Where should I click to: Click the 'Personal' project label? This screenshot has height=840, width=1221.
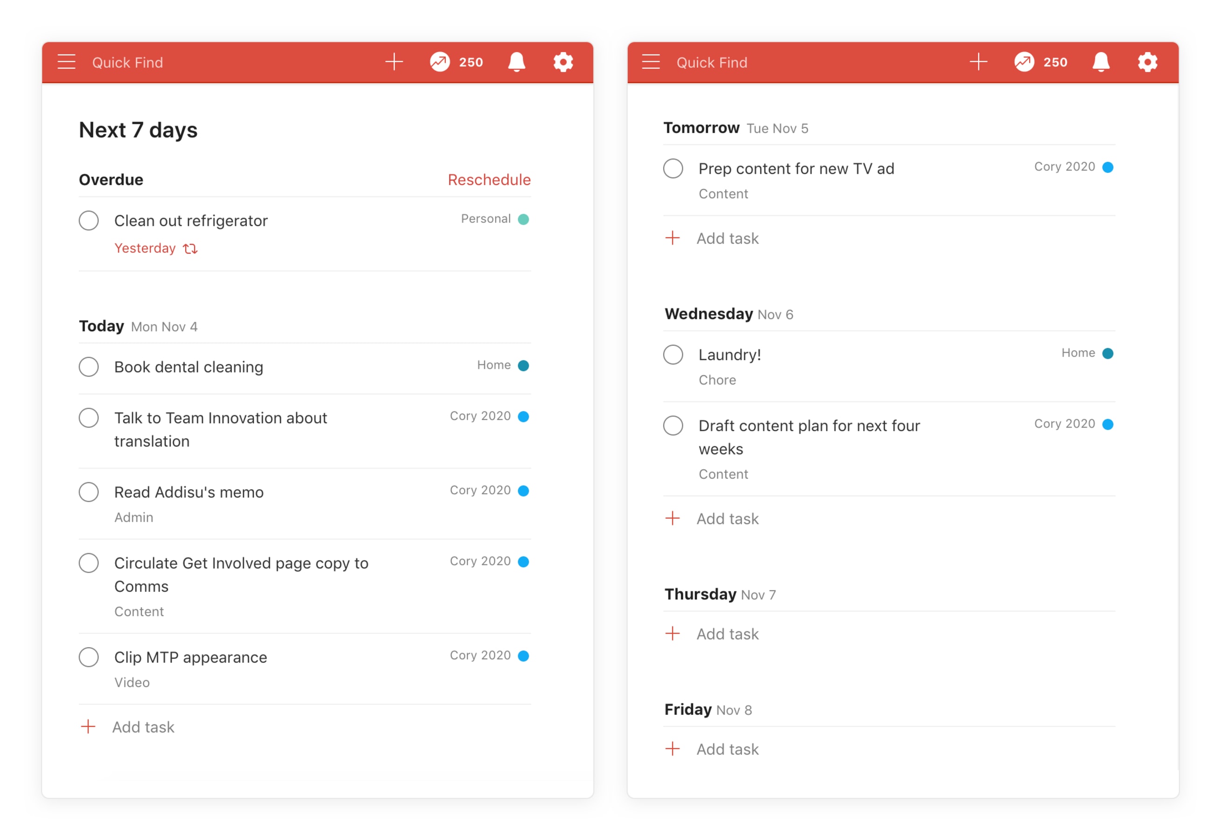coord(486,218)
